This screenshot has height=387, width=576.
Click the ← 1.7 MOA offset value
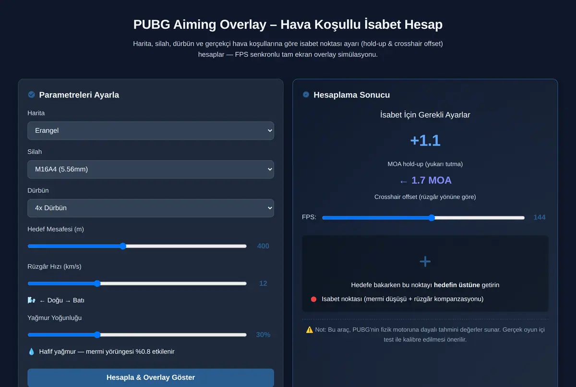coord(425,181)
